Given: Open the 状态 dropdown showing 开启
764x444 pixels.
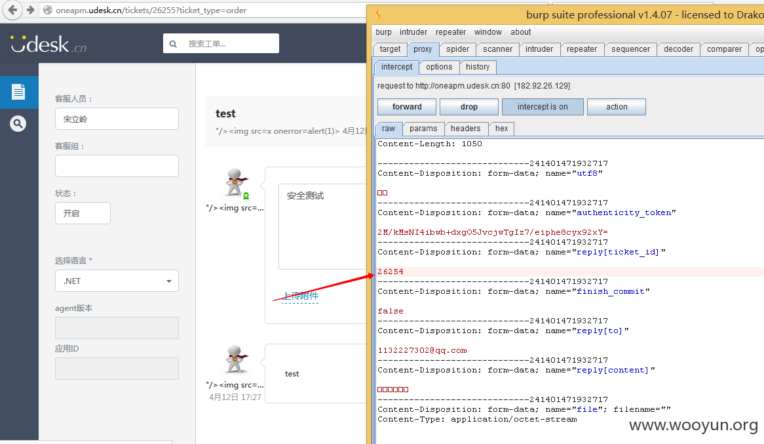Looking at the screenshot, I should 83,213.
